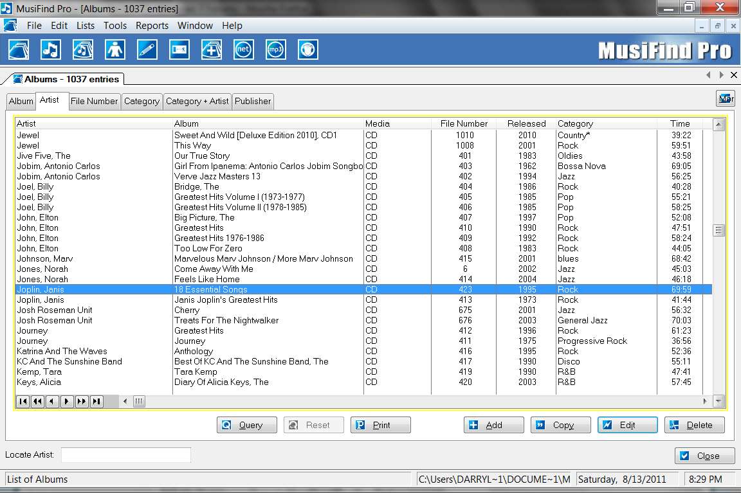Click the add album plus toolbar icon

211,49
